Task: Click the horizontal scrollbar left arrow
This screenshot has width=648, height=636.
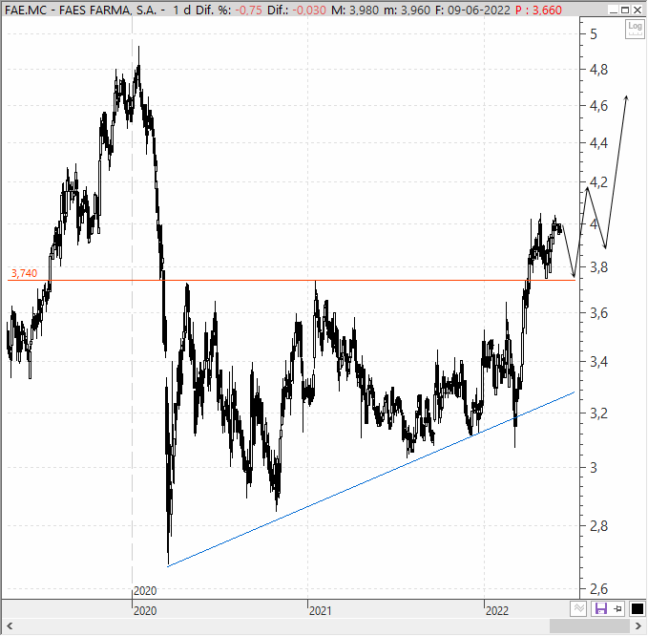Action: pos(10,626)
